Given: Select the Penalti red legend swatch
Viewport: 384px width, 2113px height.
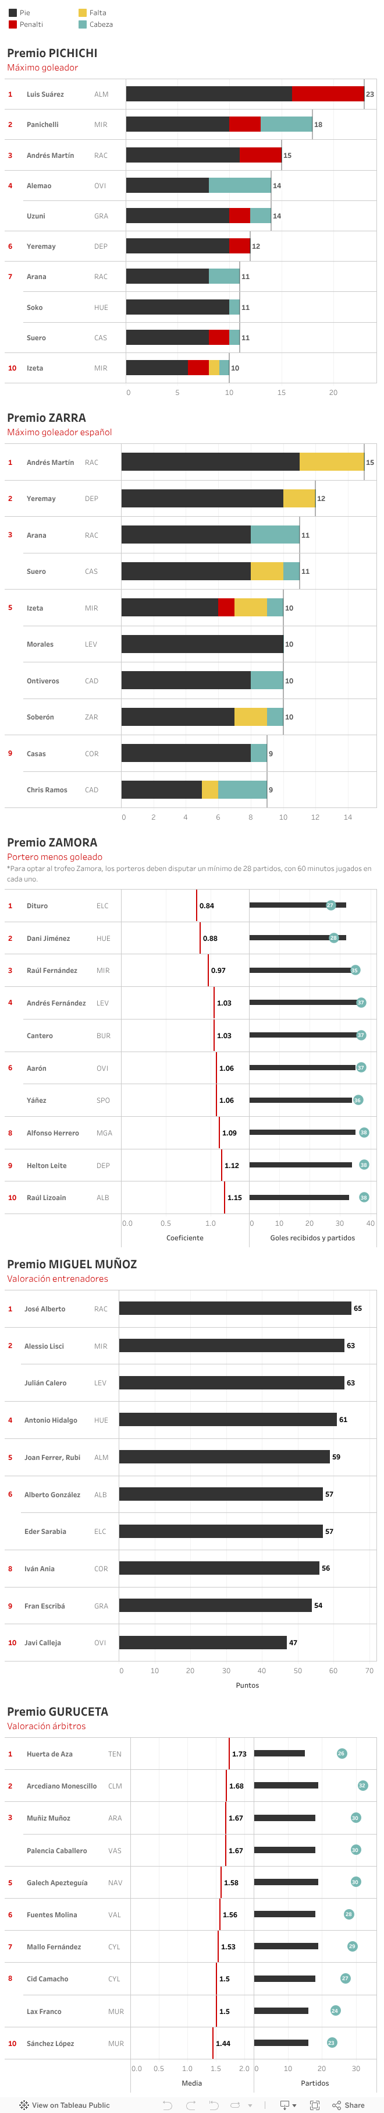Looking at the screenshot, I should coord(12,24).
